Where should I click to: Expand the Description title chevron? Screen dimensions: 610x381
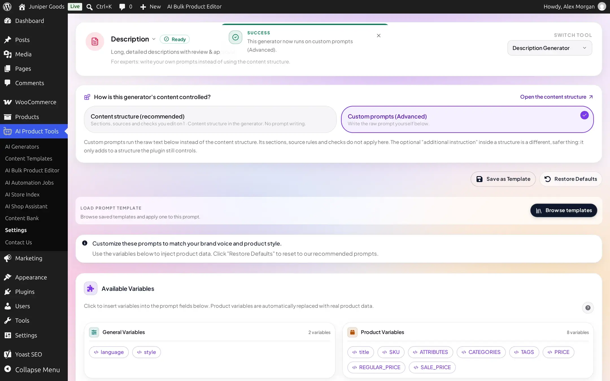154,39
